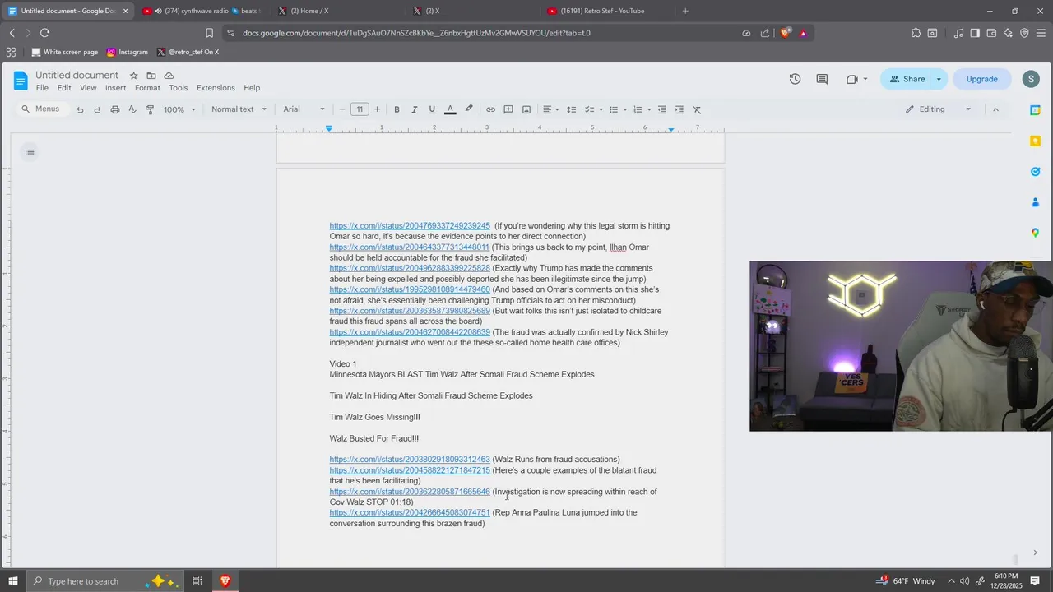The width and height of the screenshot is (1053, 592).
Task: Open checklist options dropdown
Action: pos(594,109)
